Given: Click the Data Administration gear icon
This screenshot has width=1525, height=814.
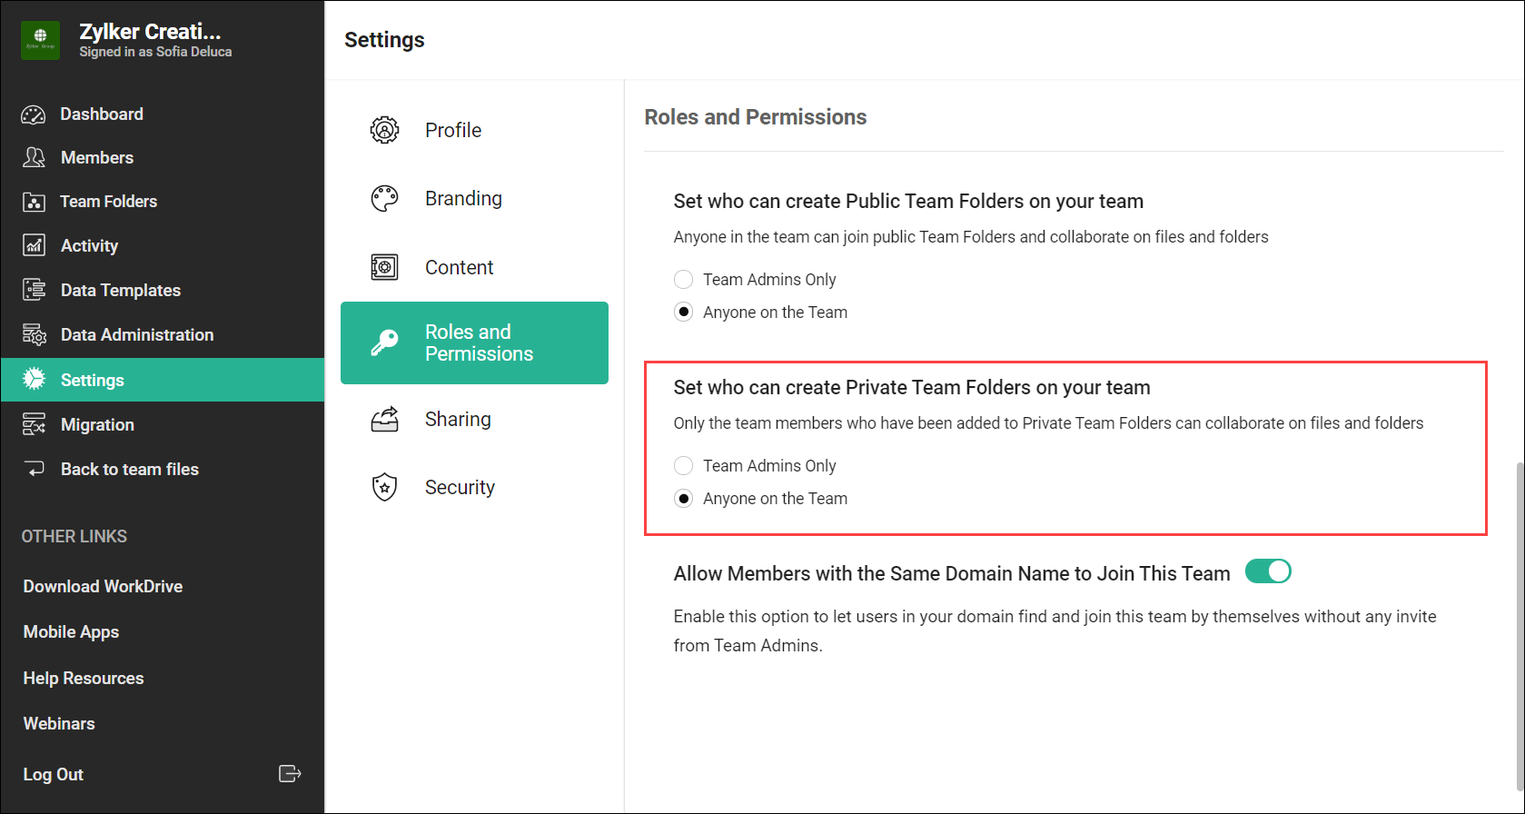Looking at the screenshot, I should [x=34, y=334].
